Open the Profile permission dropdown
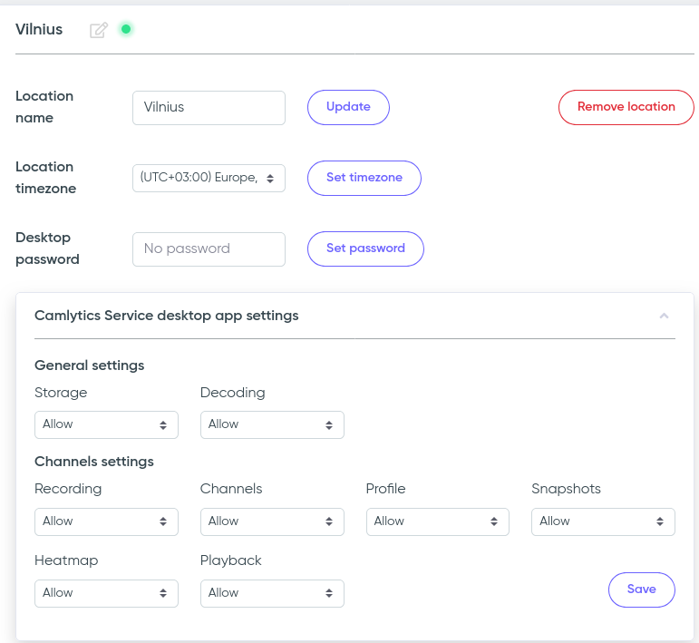This screenshot has height=643, width=699. (x=437, y=521)
